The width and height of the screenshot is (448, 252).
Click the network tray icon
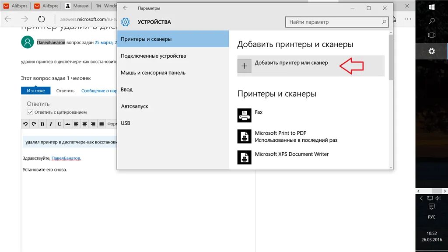430,198
